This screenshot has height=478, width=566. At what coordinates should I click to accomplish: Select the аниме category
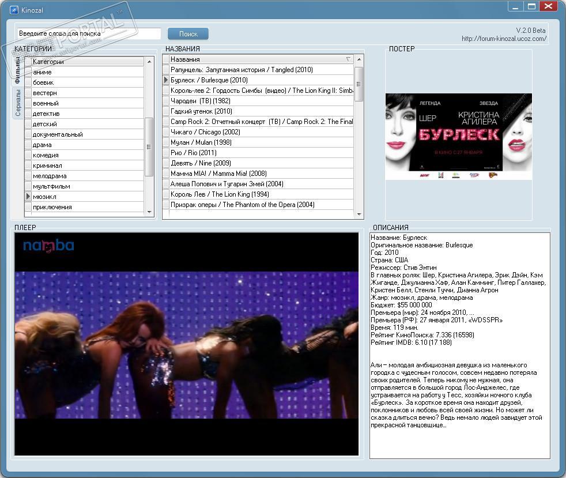click(88, 72)
